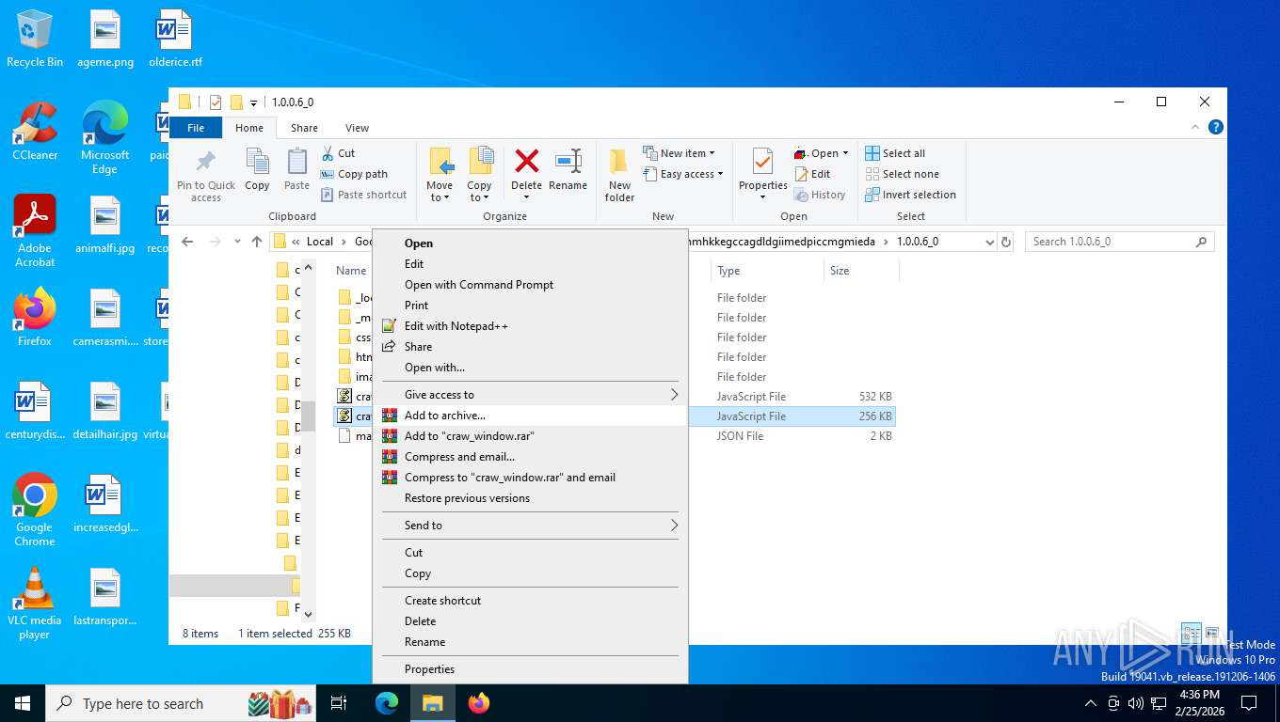The height and width of the screenshot is (722, 1280).
Task: Open the New item dropdown
Action: 680,153
